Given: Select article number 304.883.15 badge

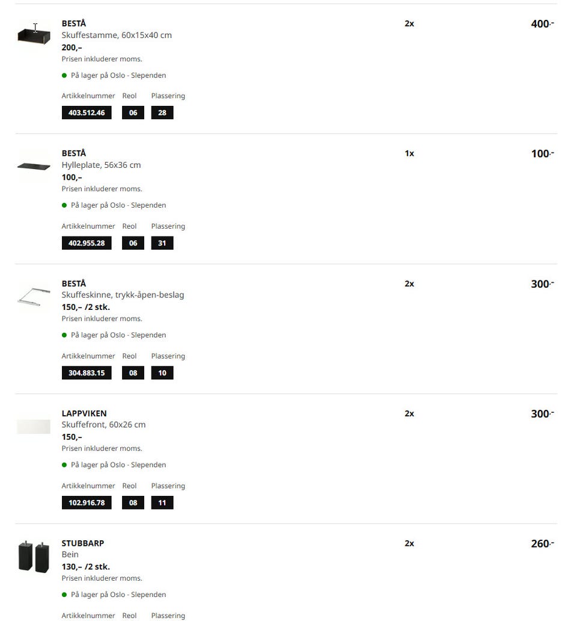Looking at the screenshot, I should tap(87, 372).
